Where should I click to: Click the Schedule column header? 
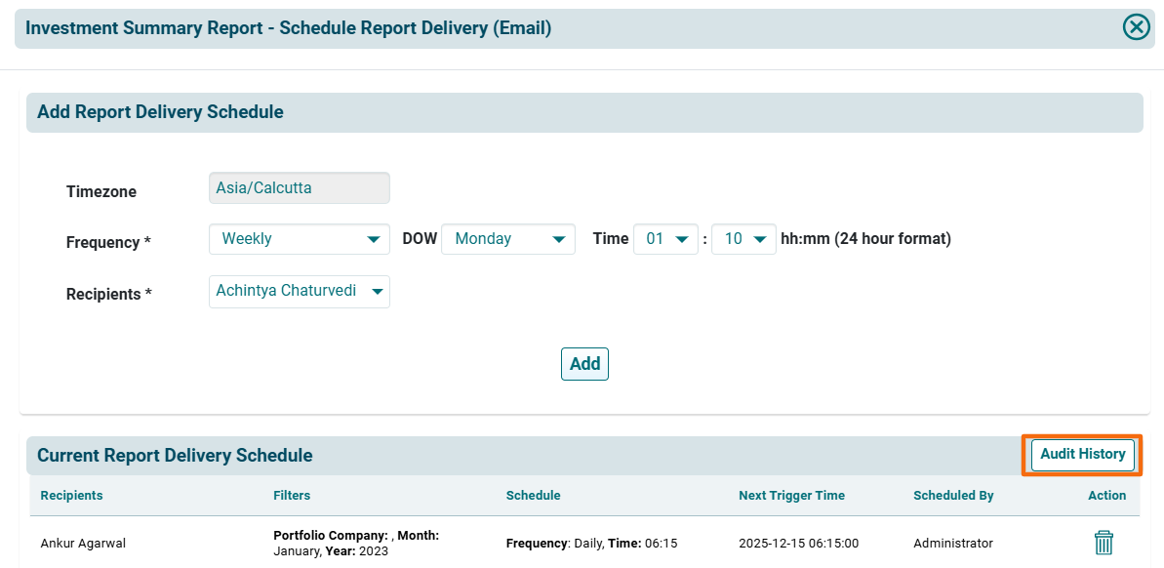tap(533, 496)
